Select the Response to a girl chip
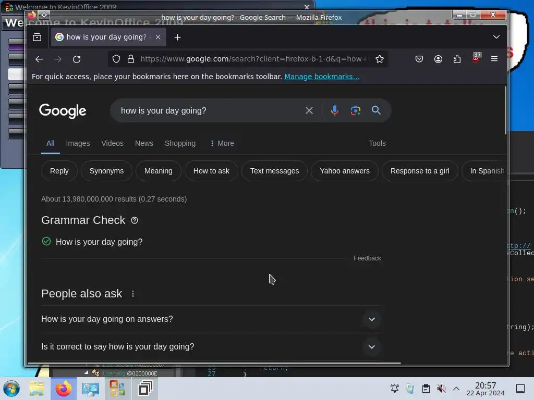The image size is (534, 400). 420,171
